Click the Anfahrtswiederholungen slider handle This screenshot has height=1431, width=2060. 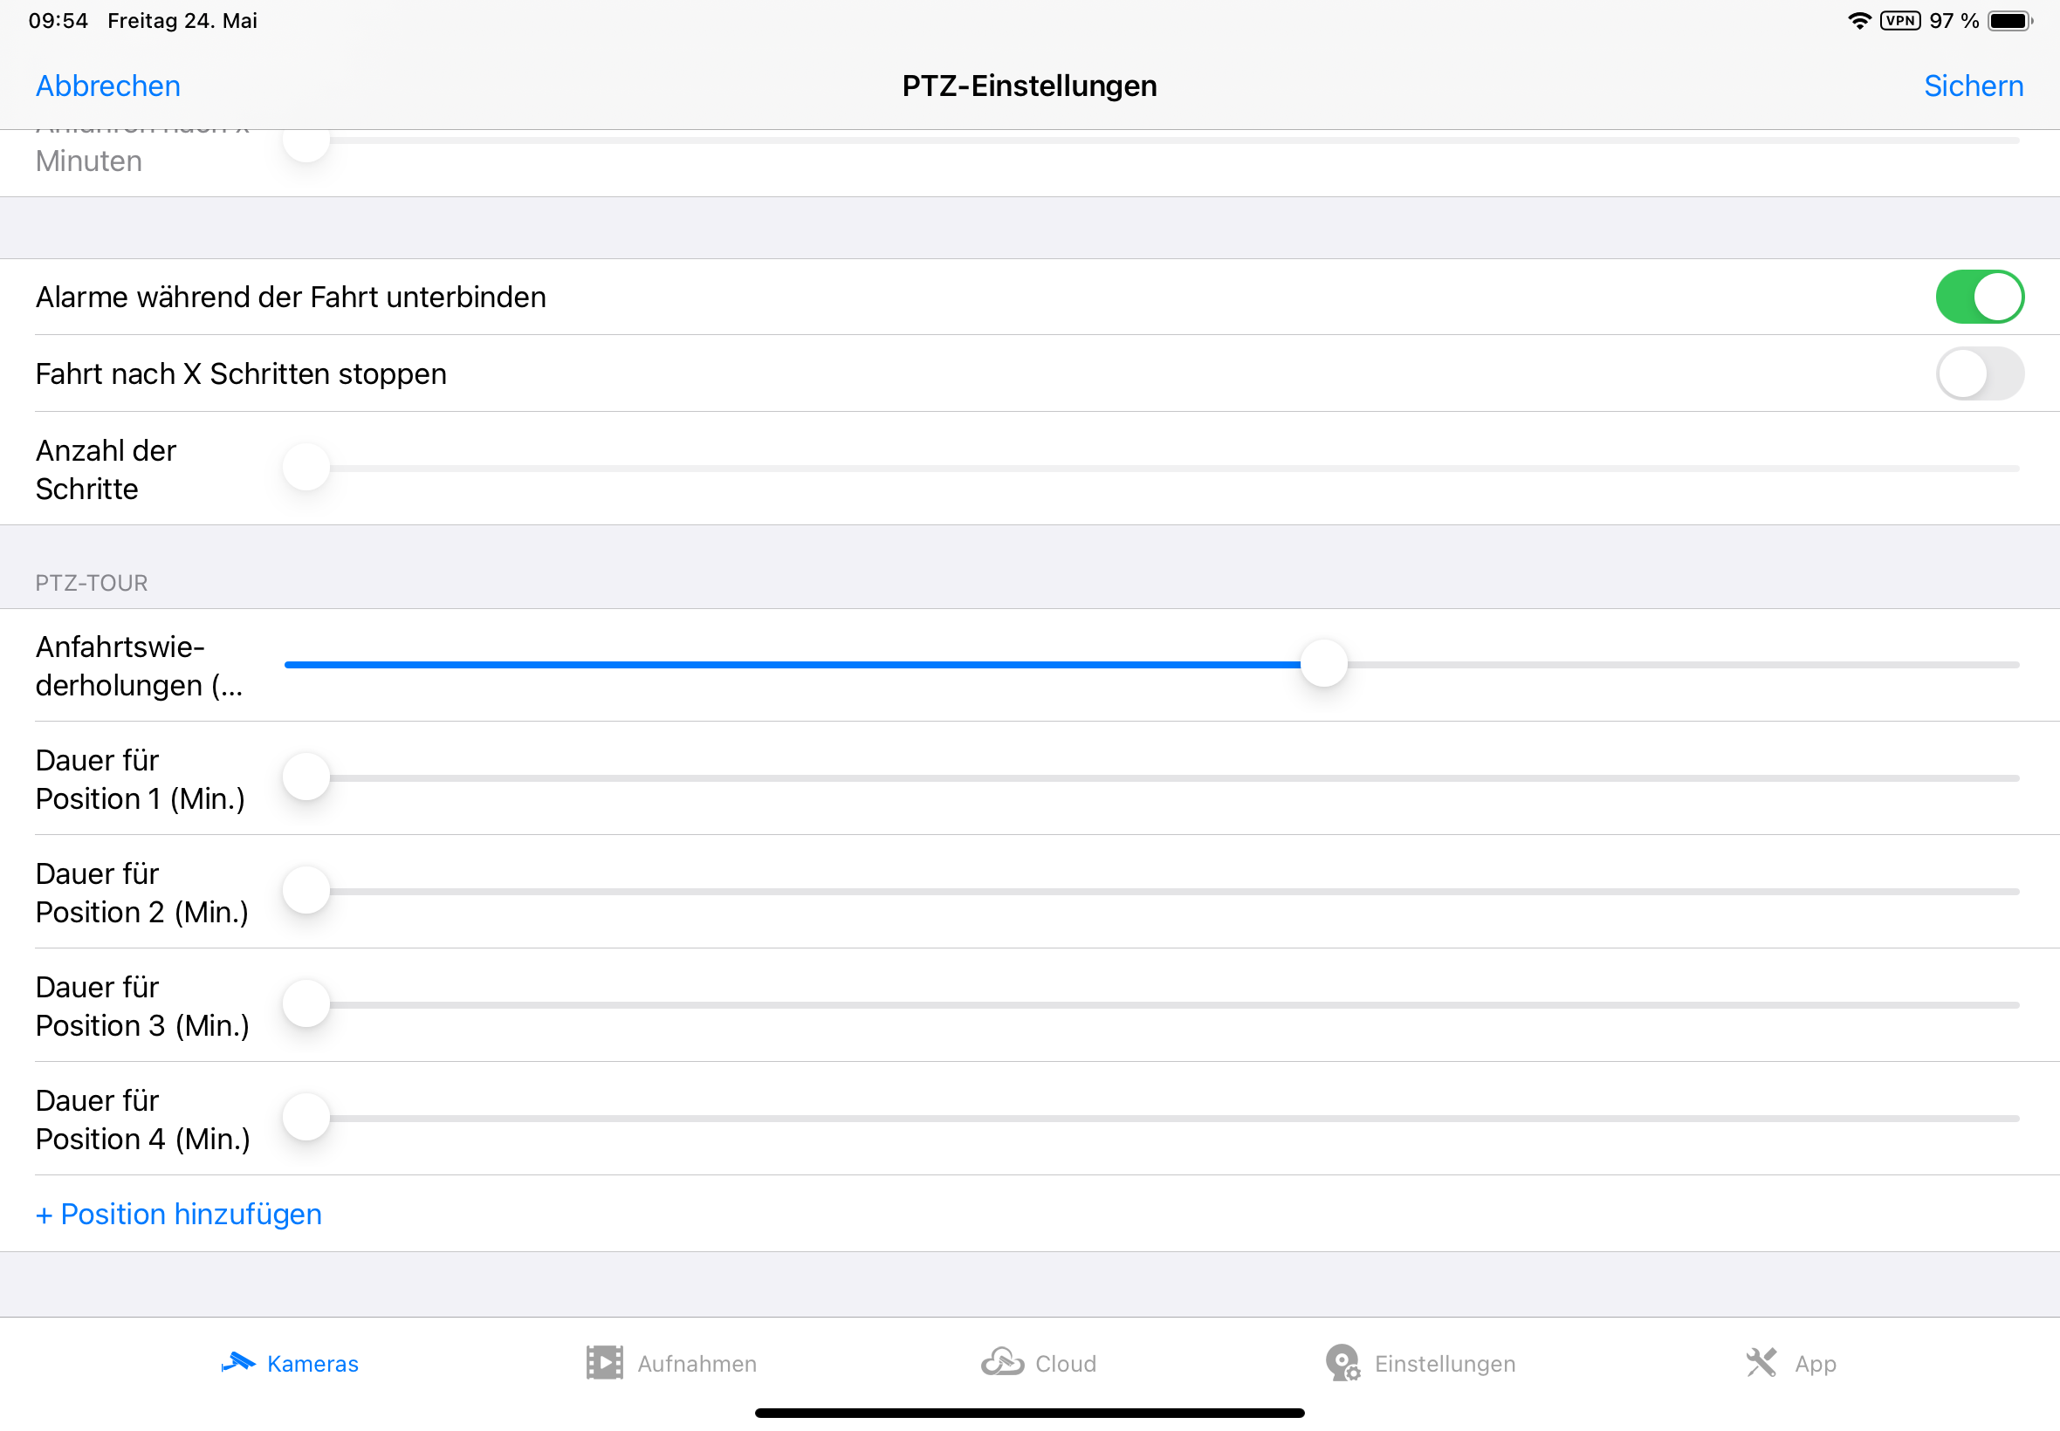(x=1323, y=664)
